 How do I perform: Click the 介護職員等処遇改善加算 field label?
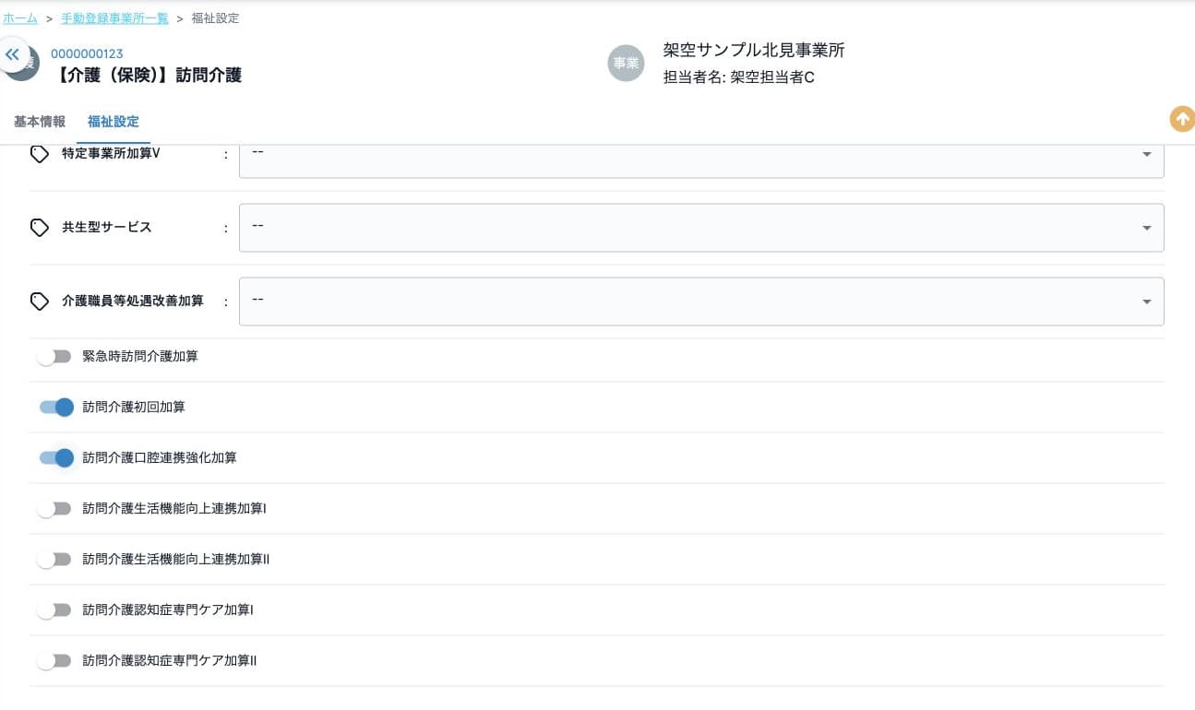(x=133, y=302)
